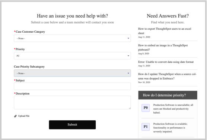Viewport: 207px width, 140px height.
Task: Click the 'Submit a case below' subtitle text
Action: tap(72, 22)
